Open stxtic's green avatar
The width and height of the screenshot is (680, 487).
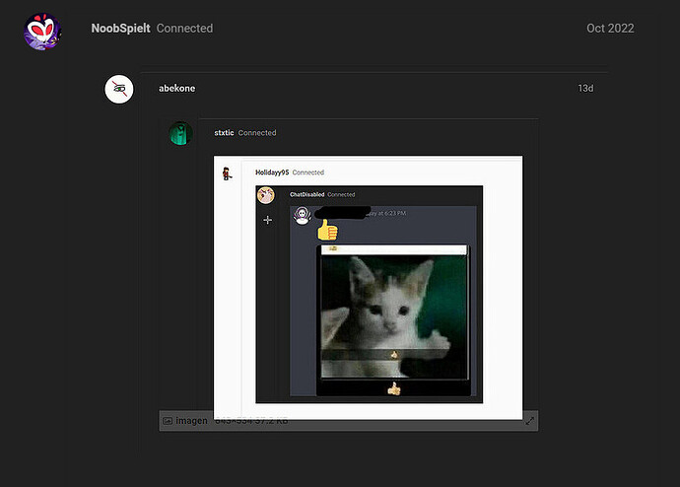[x=180, y=133]
